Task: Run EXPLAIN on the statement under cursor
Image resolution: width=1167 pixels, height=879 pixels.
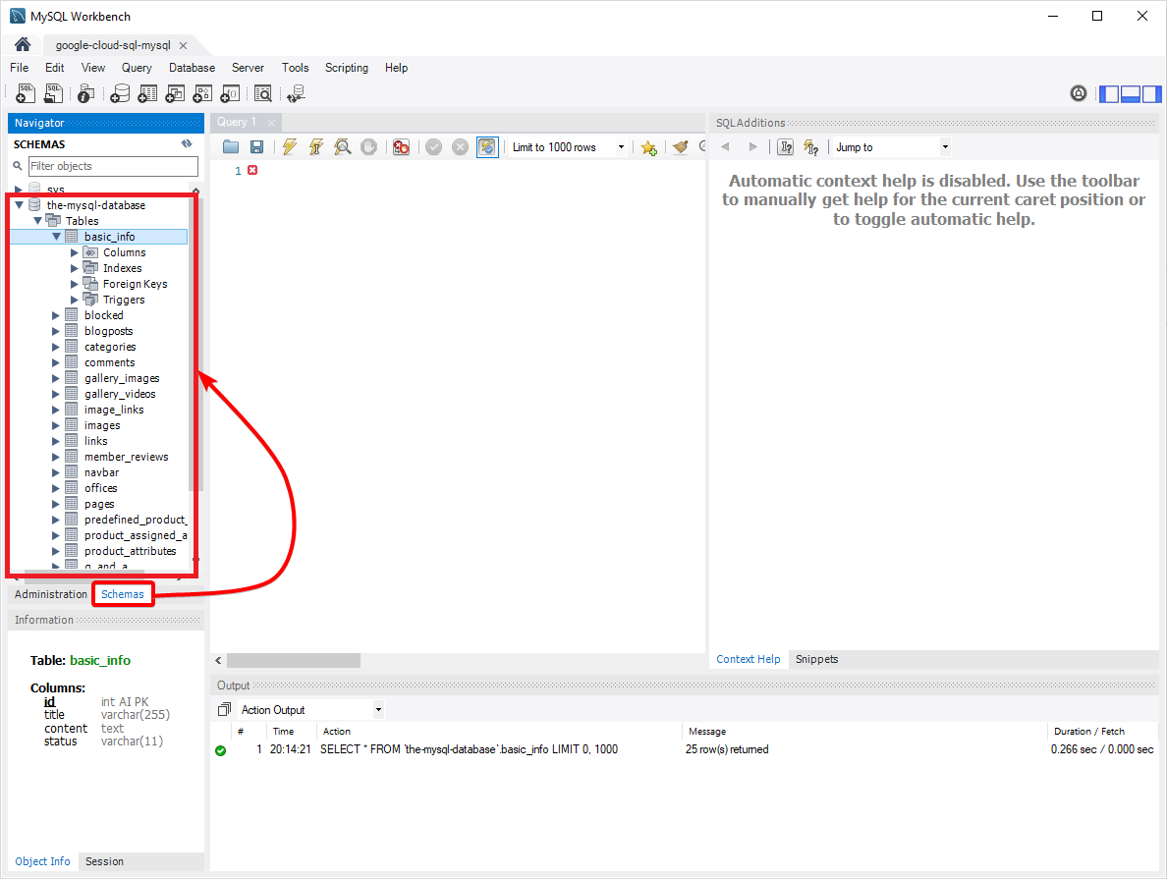Action: point(343,147)
